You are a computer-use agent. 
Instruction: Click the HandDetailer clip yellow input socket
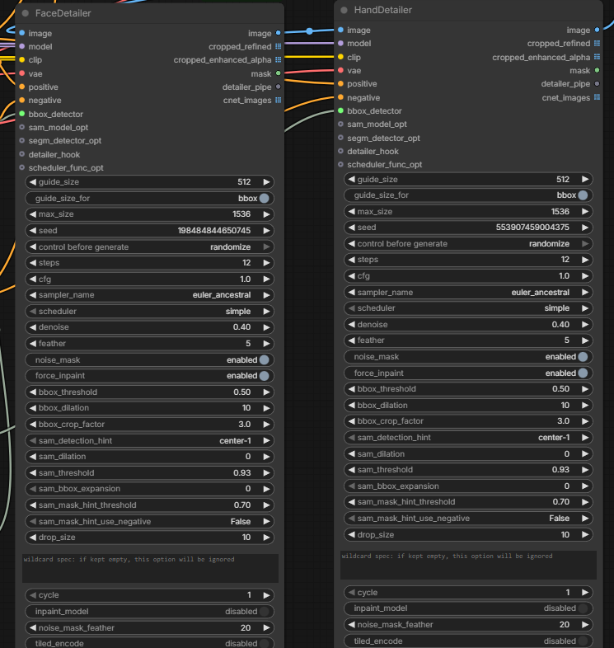pos(340,57)
